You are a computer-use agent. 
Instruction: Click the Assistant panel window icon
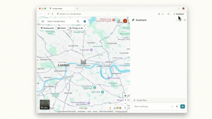tap(185, 20)
